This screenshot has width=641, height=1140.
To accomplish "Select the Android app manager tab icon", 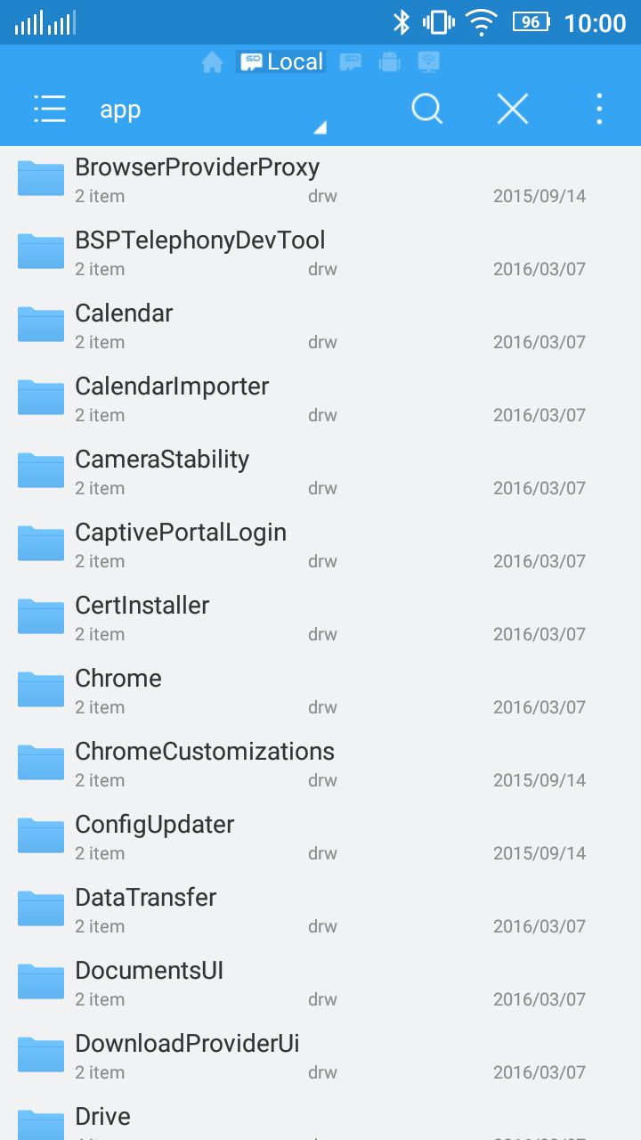I will 389,62.
